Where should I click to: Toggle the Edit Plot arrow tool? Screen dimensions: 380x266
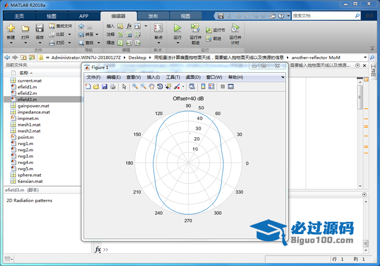coord(124,86)
